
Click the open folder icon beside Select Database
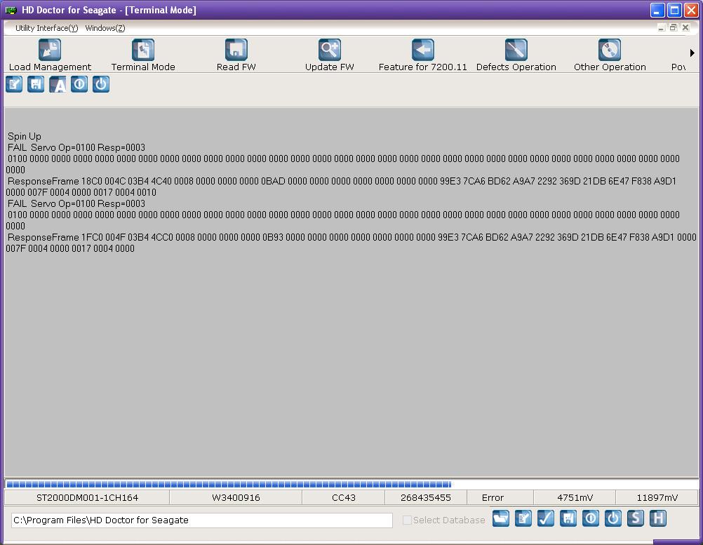pos(501,518)
